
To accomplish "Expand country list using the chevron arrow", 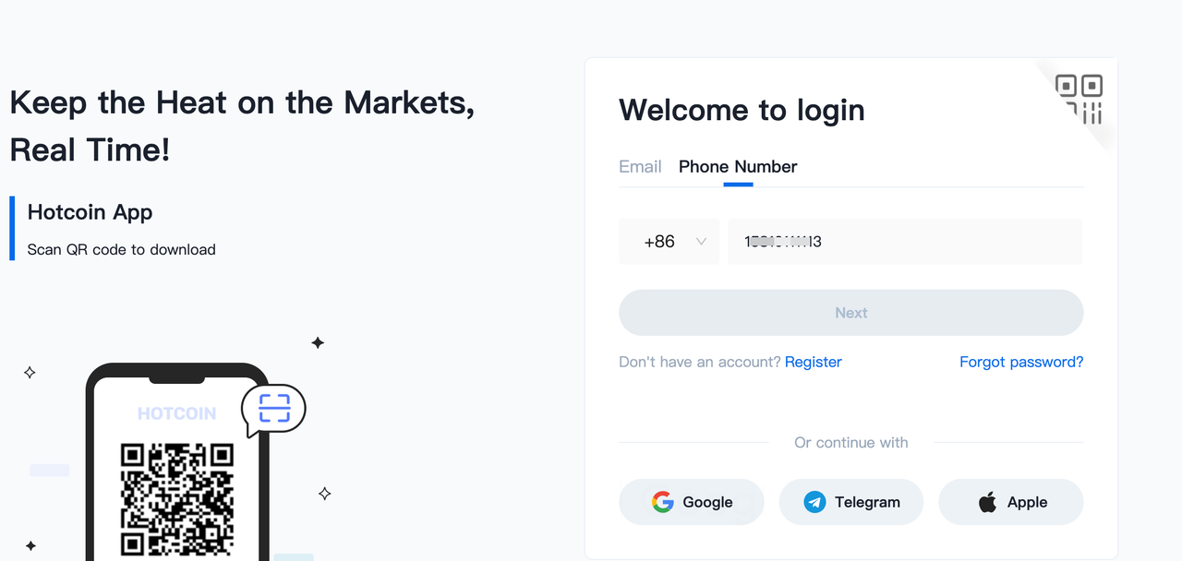I will tap(701, 242).
